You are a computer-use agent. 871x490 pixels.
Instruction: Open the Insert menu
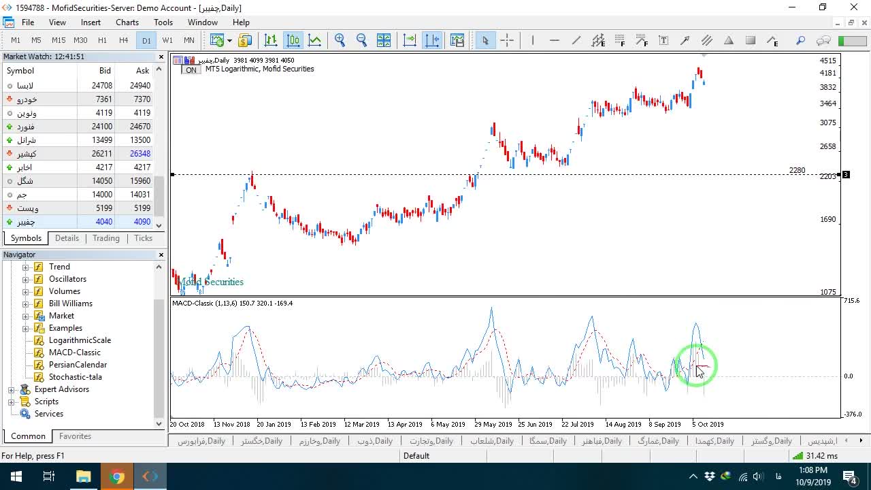coord(91,22)
